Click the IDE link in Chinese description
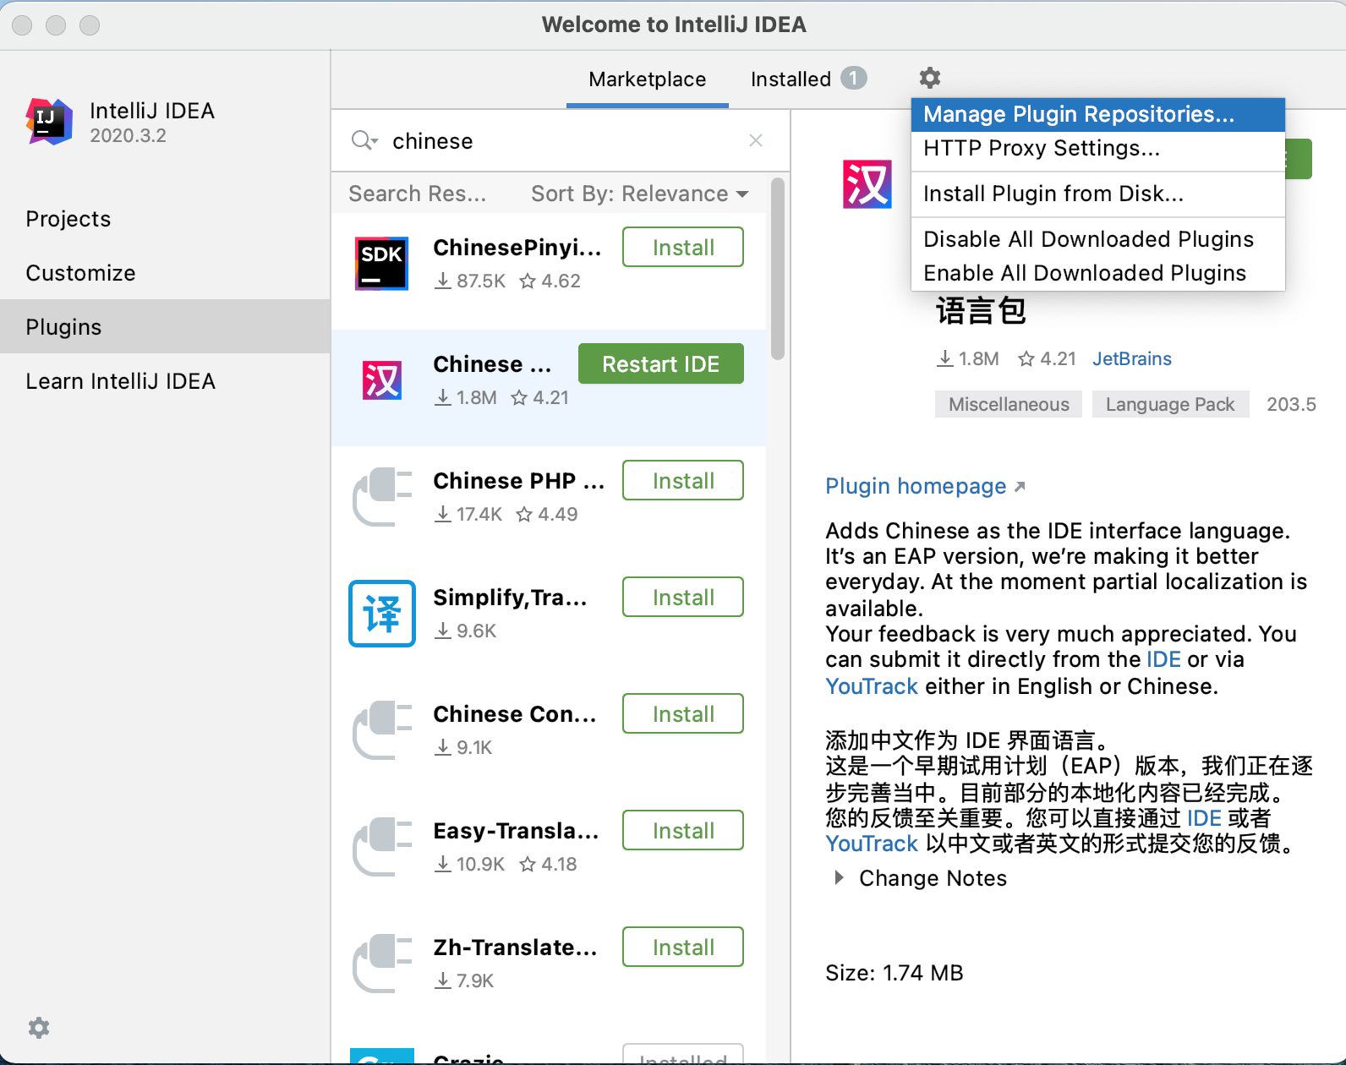The width and height of the screenshot is (1346, 1065). click(1204, 818)
